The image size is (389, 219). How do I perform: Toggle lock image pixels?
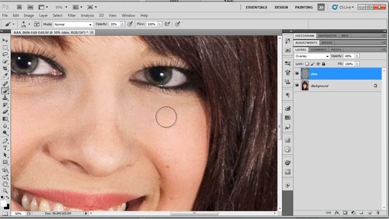click(x=312, y=64)
